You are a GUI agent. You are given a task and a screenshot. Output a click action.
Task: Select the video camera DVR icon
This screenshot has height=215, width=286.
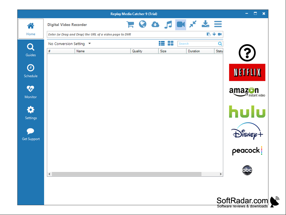pyautogui.click(x=181, y=25)
